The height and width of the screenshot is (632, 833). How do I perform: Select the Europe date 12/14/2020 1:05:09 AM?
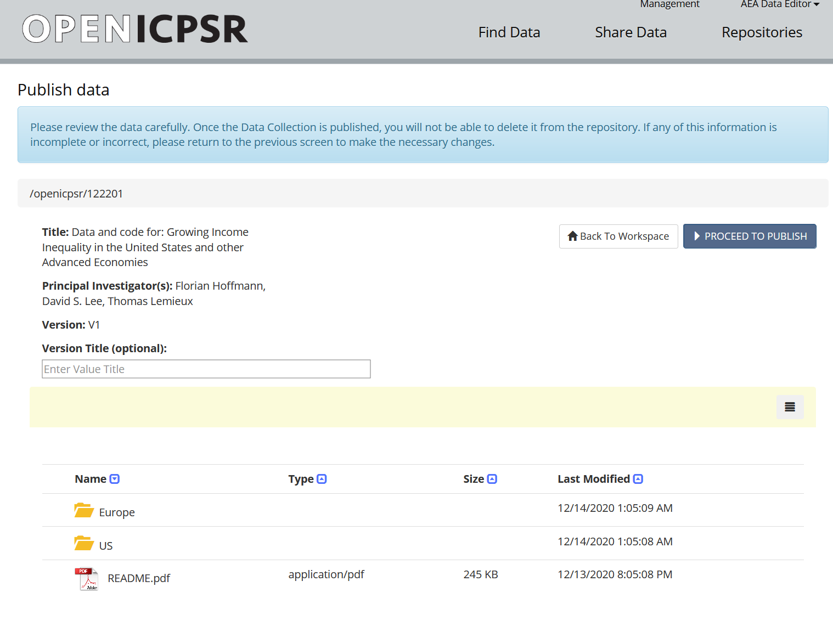(615, 508)
